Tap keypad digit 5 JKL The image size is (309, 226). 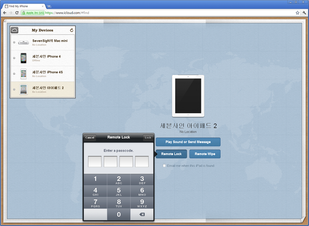(119, 191)
